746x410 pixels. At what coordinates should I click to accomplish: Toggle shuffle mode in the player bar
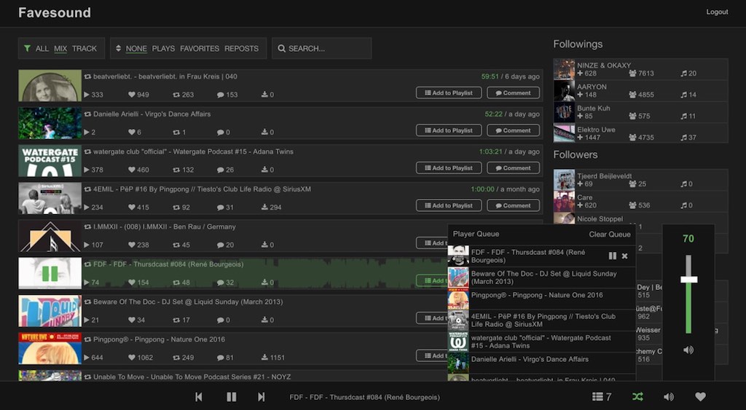coord(638,397)
